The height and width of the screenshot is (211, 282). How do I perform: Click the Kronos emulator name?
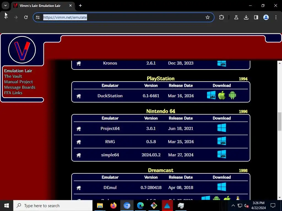110,63
